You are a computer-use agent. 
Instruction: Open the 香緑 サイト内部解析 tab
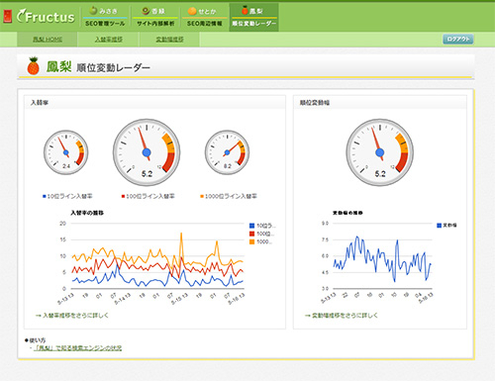(x=155, y=17)
